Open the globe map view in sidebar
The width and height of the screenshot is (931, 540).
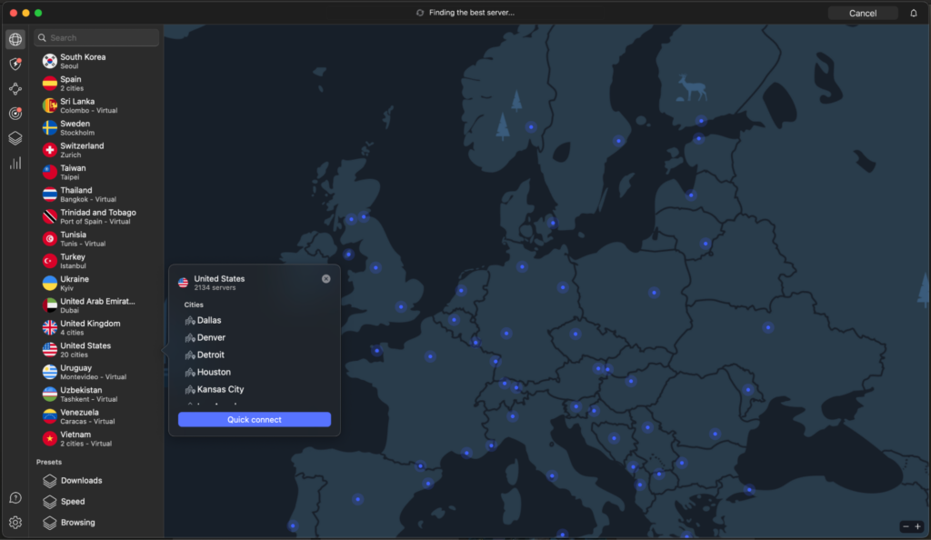click(x=15, y=39)
